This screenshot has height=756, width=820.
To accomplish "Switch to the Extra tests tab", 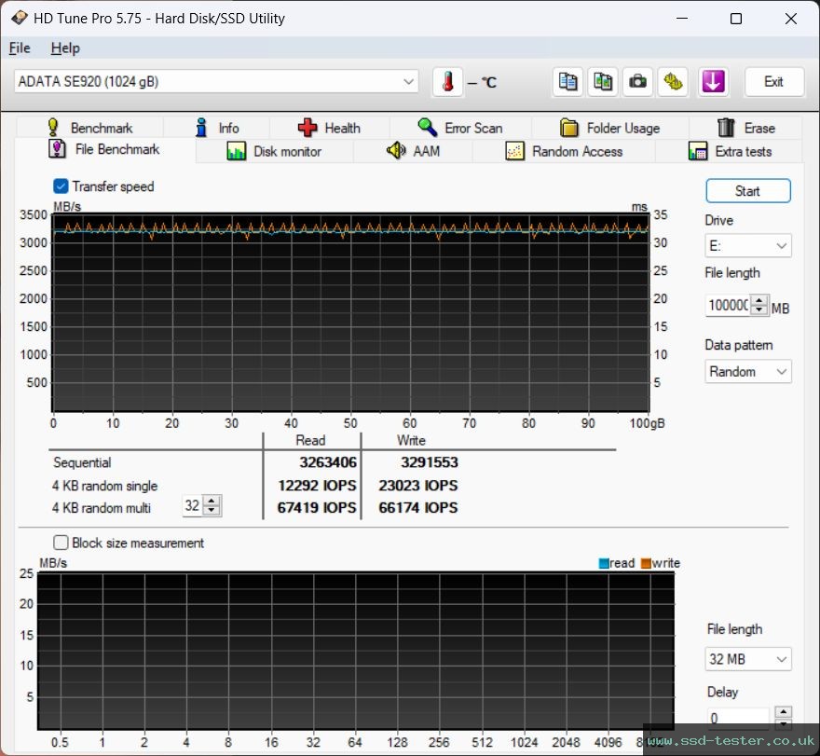I will pos(729,151).
